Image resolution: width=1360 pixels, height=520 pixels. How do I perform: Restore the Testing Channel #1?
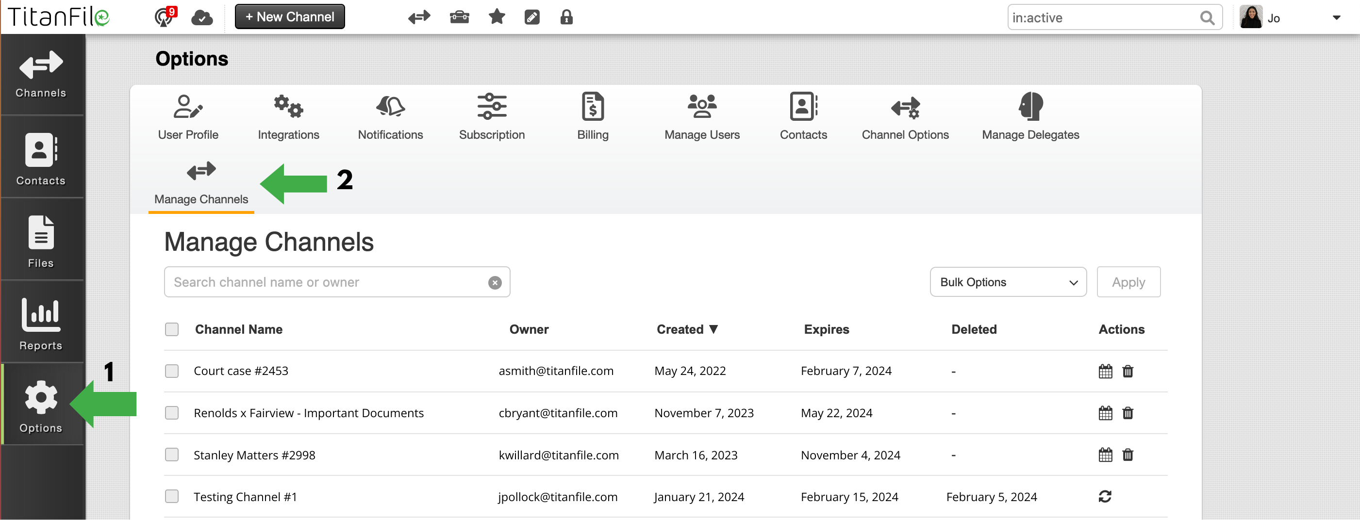coord(1105,496)
